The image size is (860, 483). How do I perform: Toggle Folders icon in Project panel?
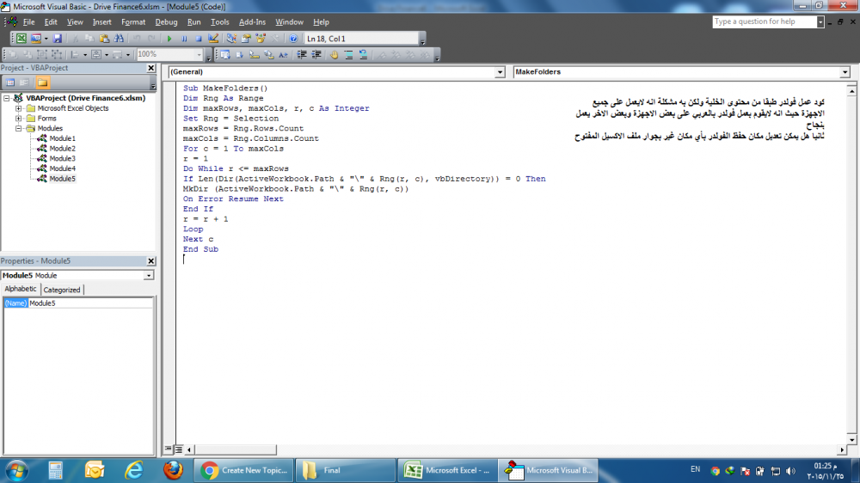tap(42, 83)
